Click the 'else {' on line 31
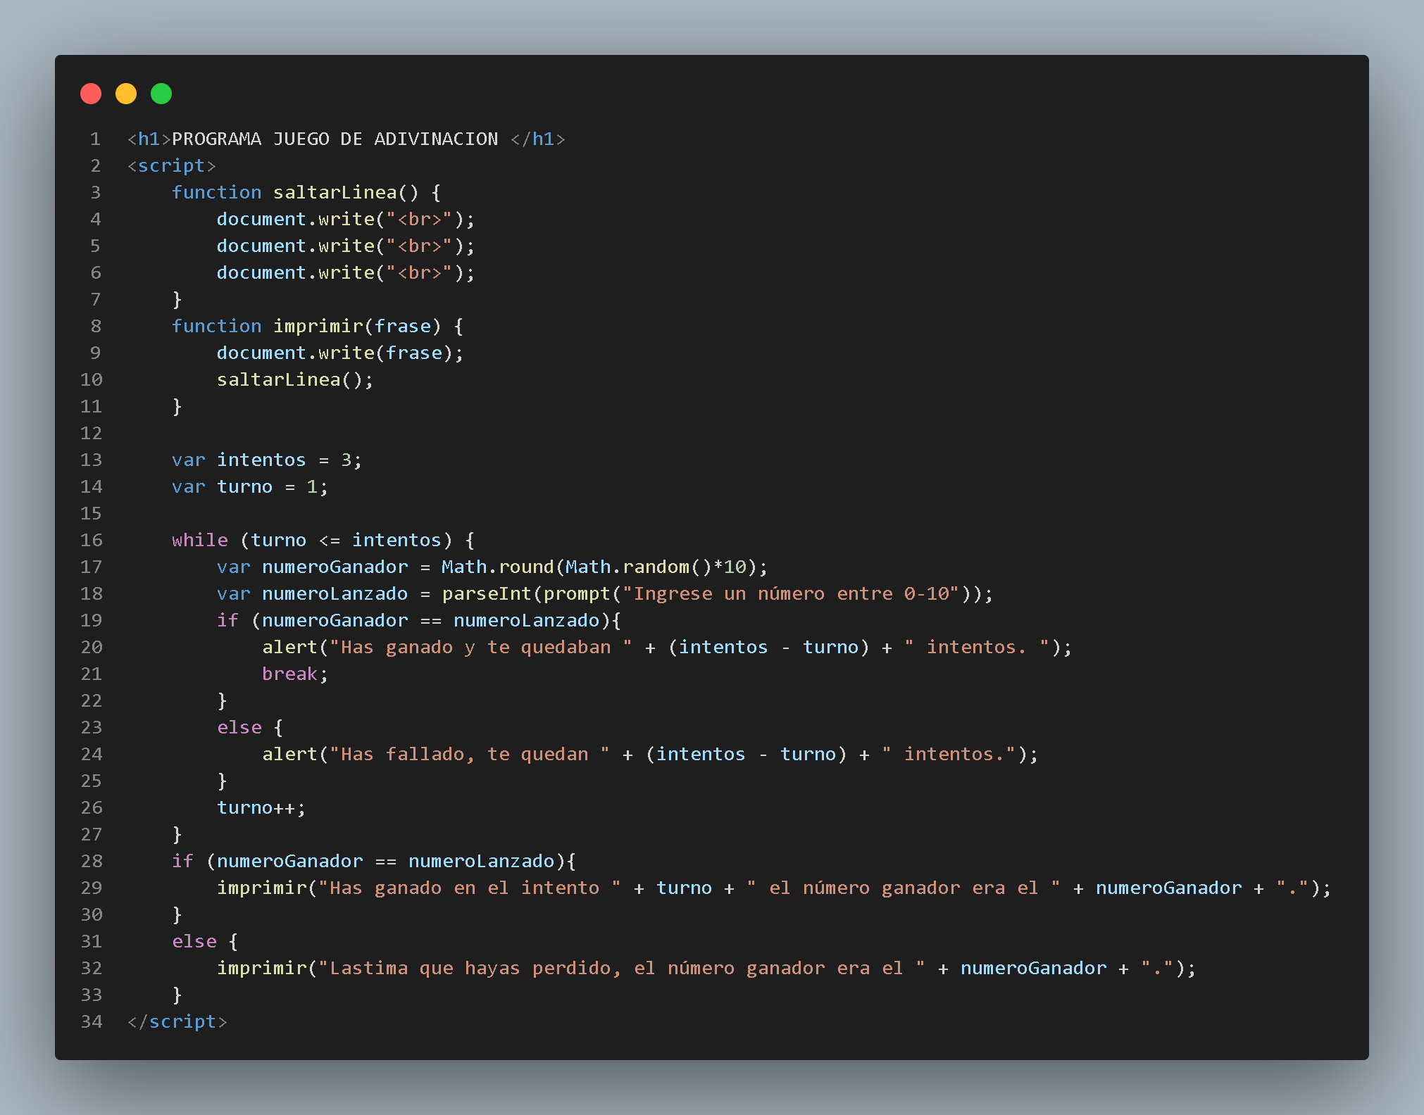This screenshot has width=1424, height=1115. tap(205, 941)
